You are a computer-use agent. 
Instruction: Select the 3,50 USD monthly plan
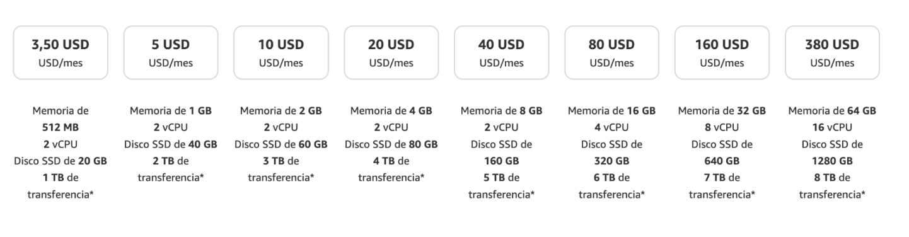(x=61, y=52)
